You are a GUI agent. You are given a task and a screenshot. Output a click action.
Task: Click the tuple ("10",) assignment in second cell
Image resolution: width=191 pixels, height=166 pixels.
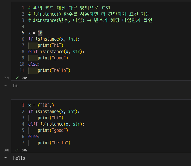point(46,105)
